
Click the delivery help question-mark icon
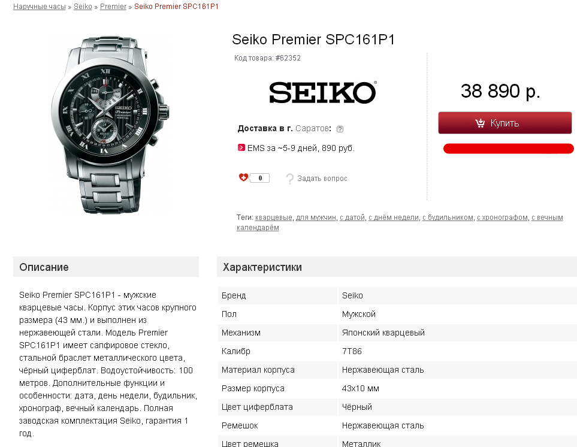(340, 129)
